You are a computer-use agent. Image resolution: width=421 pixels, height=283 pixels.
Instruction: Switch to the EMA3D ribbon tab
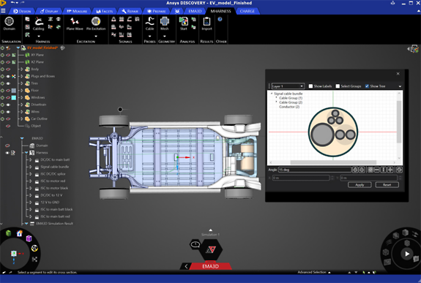pyautogui.click(x=195, y=11)
